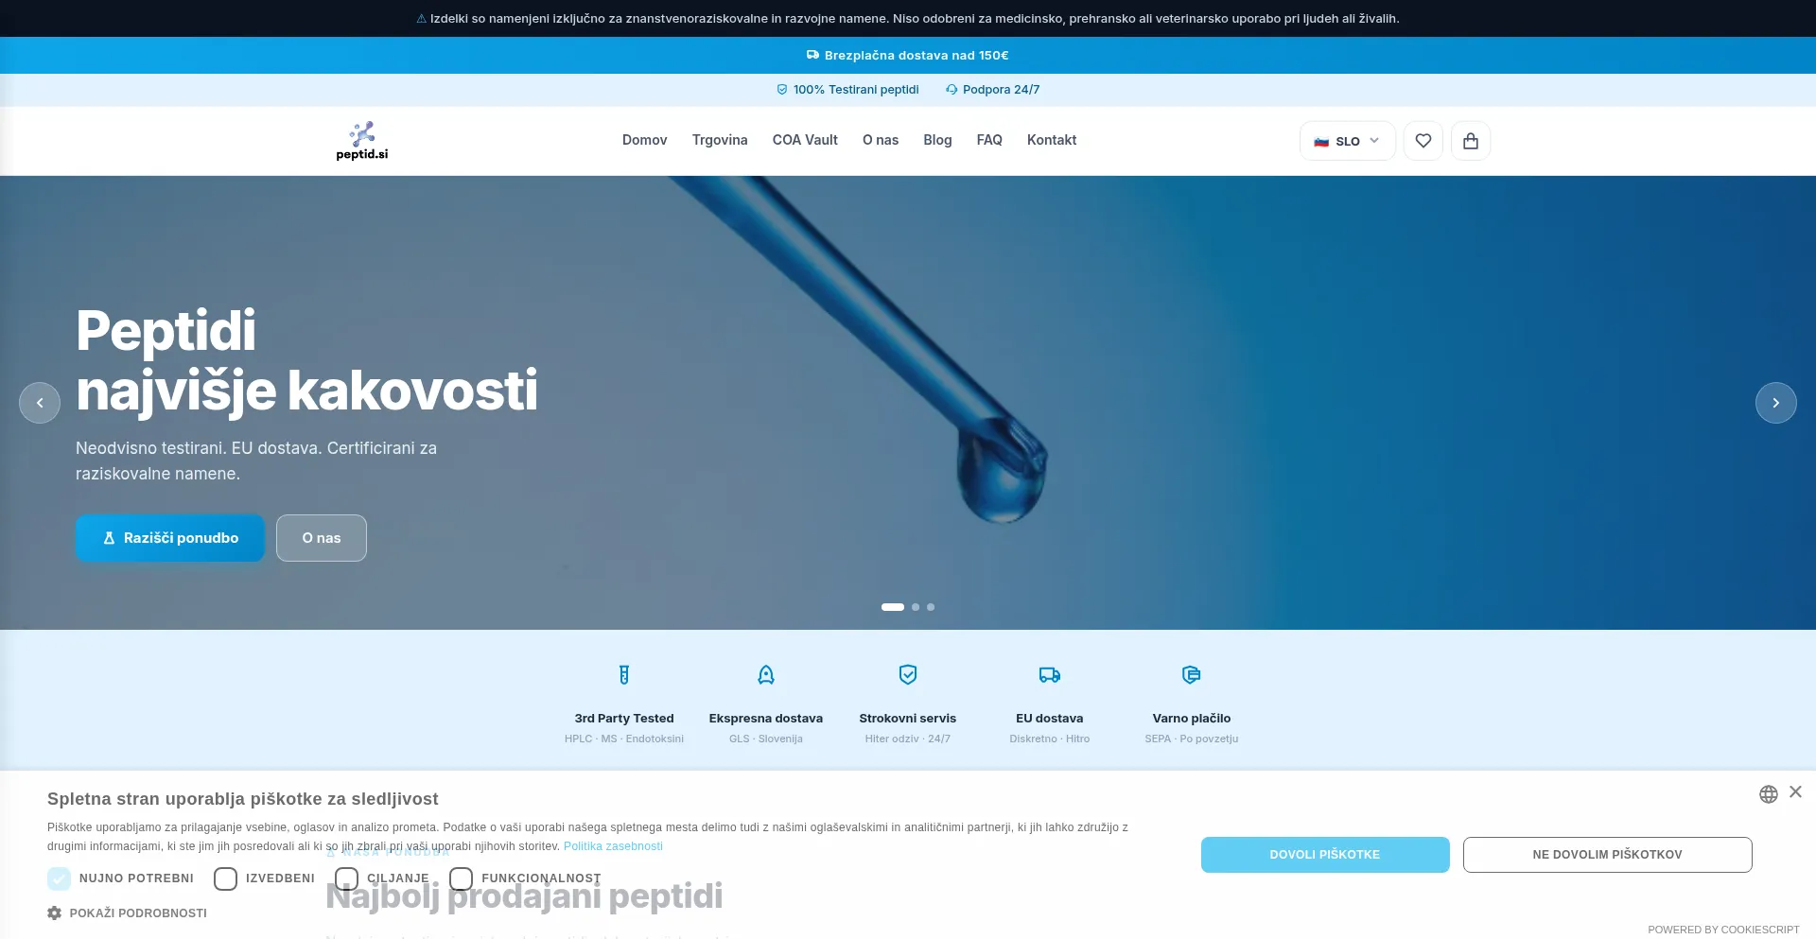Open the Trgovina menu item
1816x939 pixels.
[720, 140]
